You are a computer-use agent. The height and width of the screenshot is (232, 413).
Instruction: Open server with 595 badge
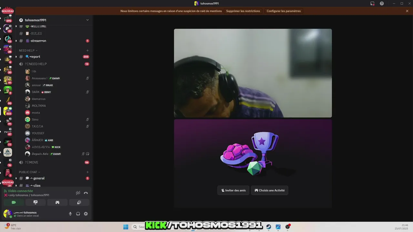pos(8,18)
